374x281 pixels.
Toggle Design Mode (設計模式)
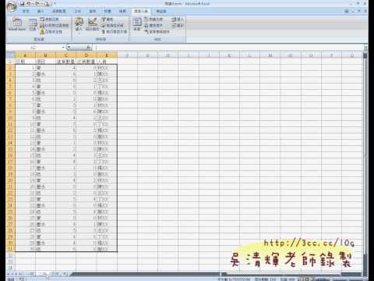[93, 24]
